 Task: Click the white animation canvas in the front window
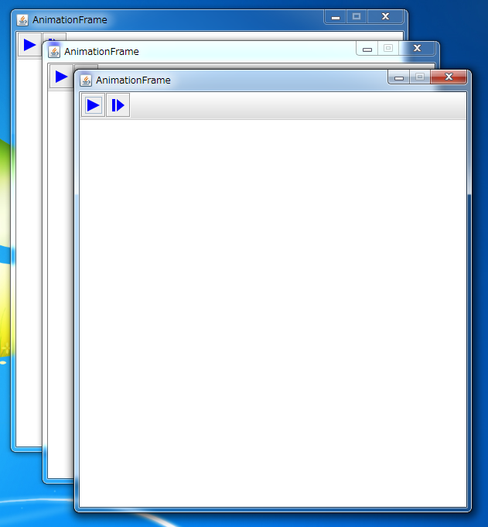coord(273,313)
